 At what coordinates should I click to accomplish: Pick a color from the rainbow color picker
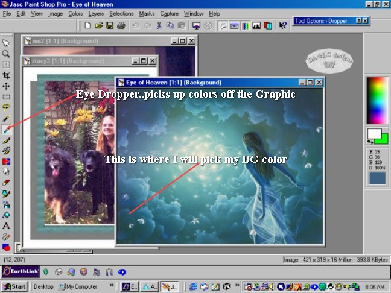[x=377, y=101]
